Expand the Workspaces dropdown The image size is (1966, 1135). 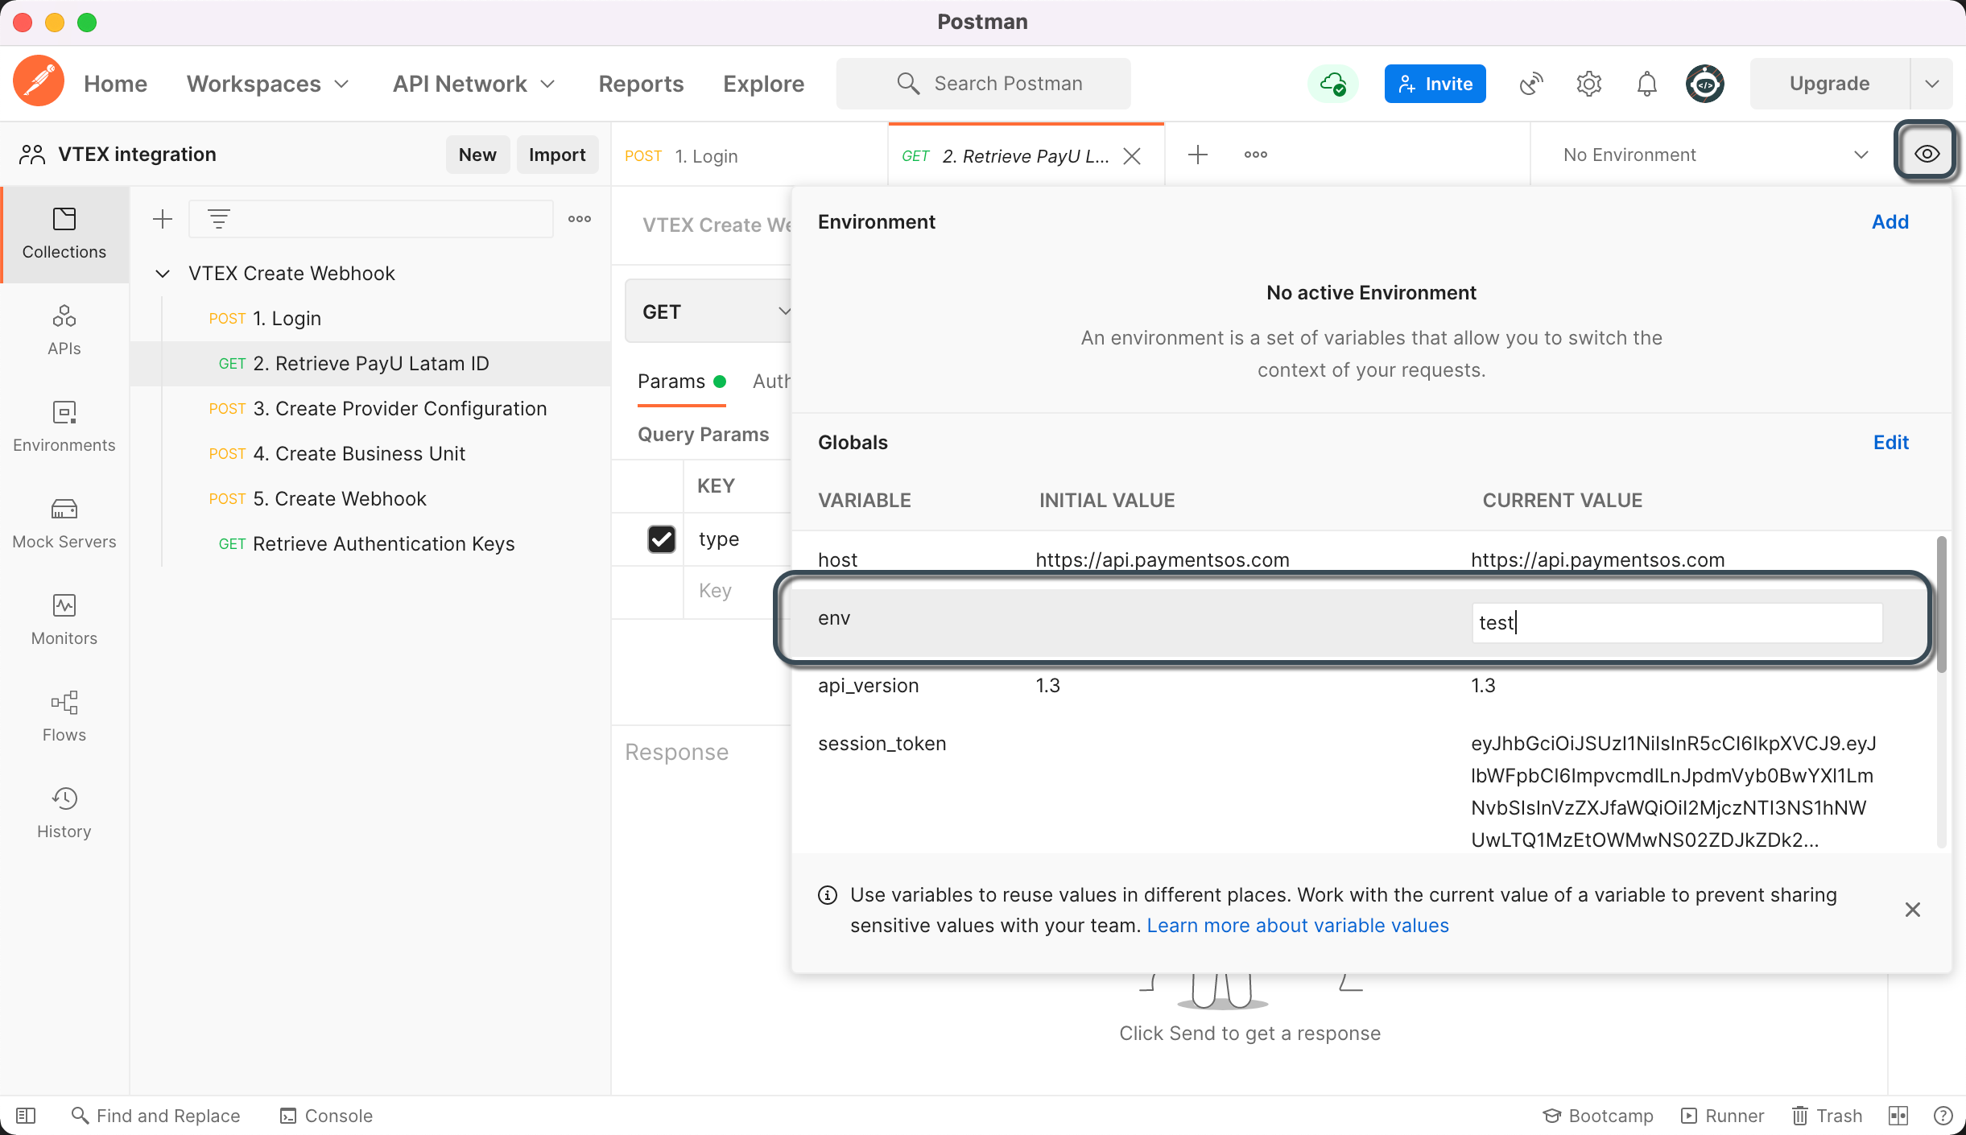click(x=268, y=84)
